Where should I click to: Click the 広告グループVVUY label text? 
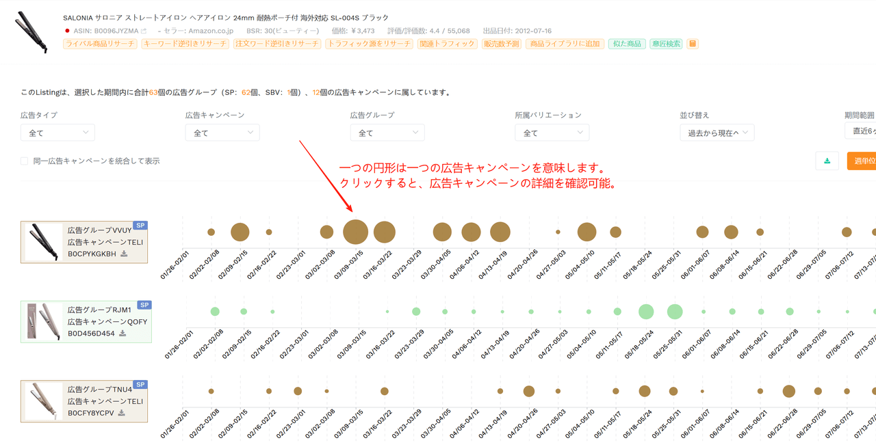99,230
